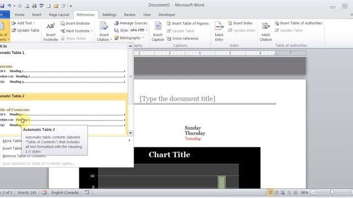Open the Undo history dropdown arrow
This screenshot has height=198, width=353.
(x=14, y=6)
